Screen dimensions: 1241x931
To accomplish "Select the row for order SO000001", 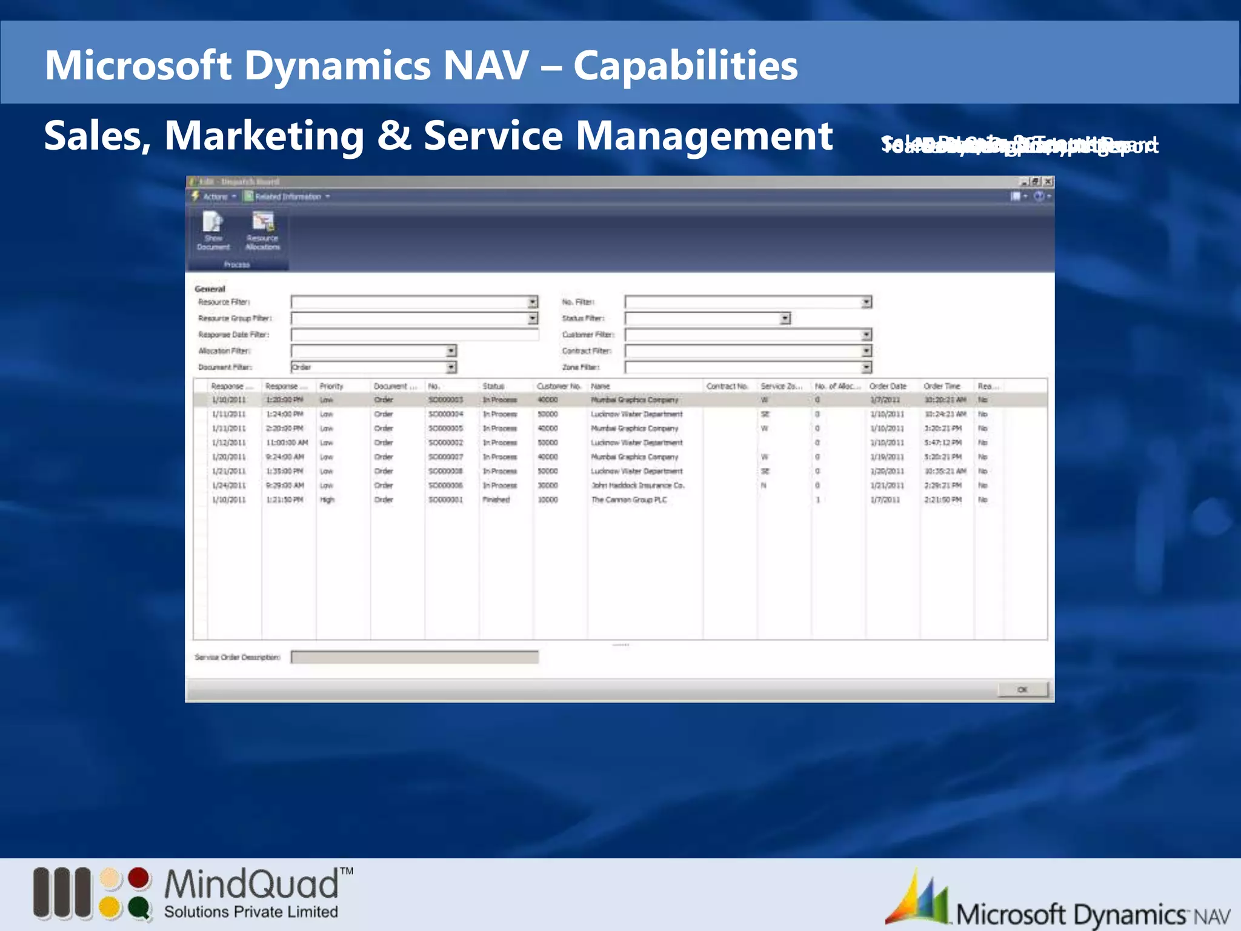I will click(445, 500).
